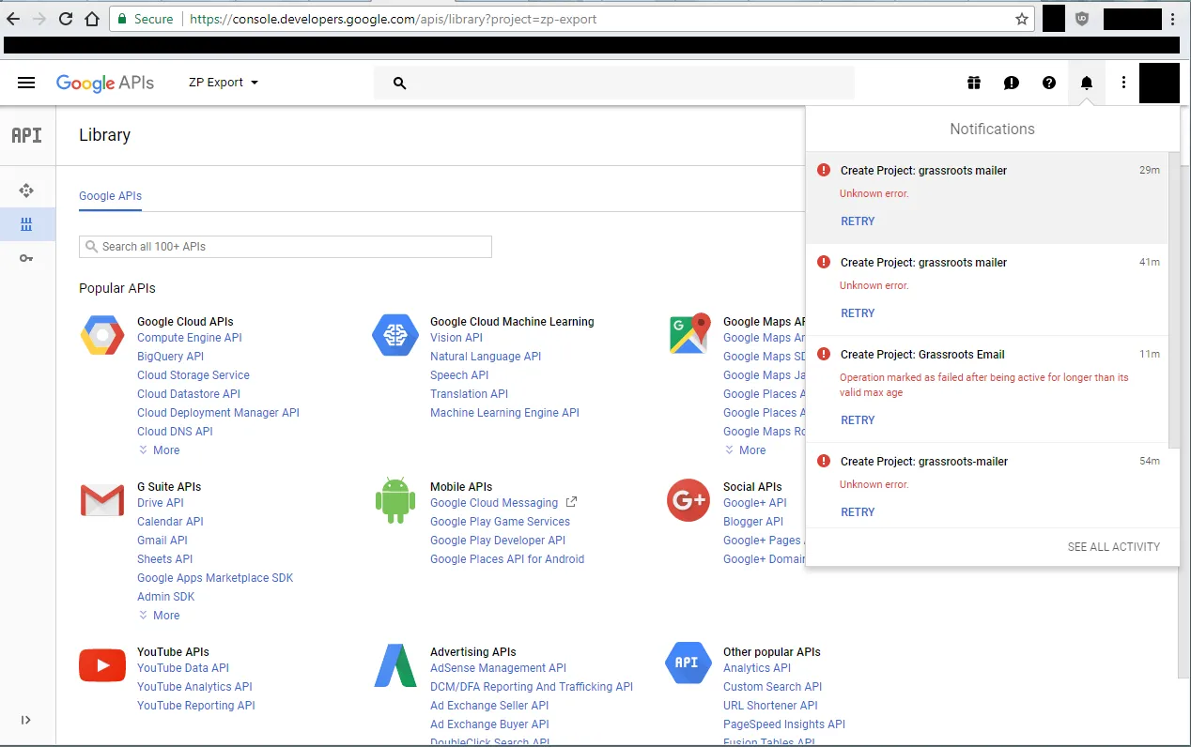Click the Gmail envelope icon
The image size is (1191, 747).
(102, 500)
